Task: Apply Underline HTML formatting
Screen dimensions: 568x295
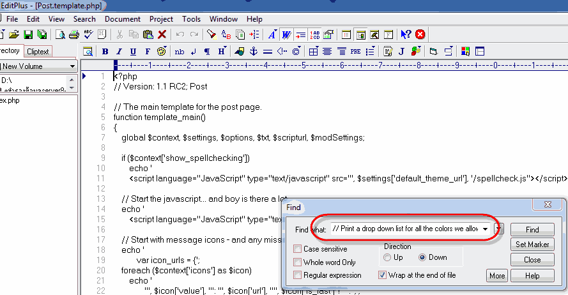Action: tap(134, 51)
